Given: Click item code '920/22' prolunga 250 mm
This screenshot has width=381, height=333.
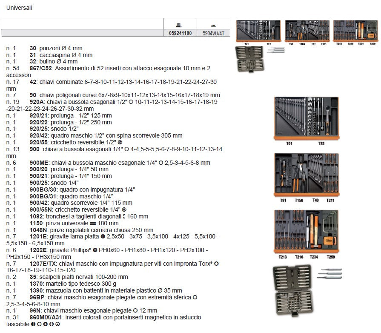Looking at the screenshot, I should click(x=38, y=122).
